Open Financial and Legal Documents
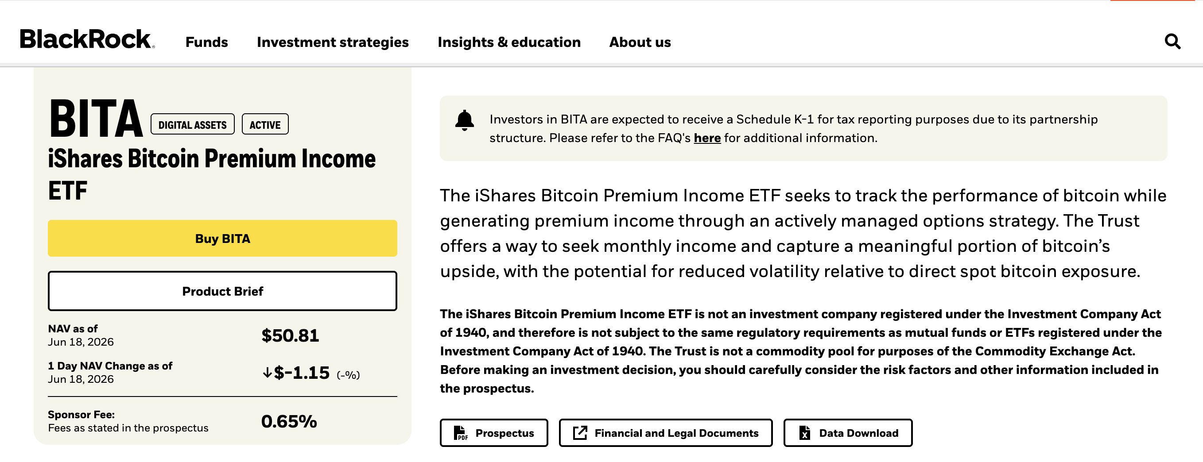This screenshot has height=462, width=1203. point(665,433)
